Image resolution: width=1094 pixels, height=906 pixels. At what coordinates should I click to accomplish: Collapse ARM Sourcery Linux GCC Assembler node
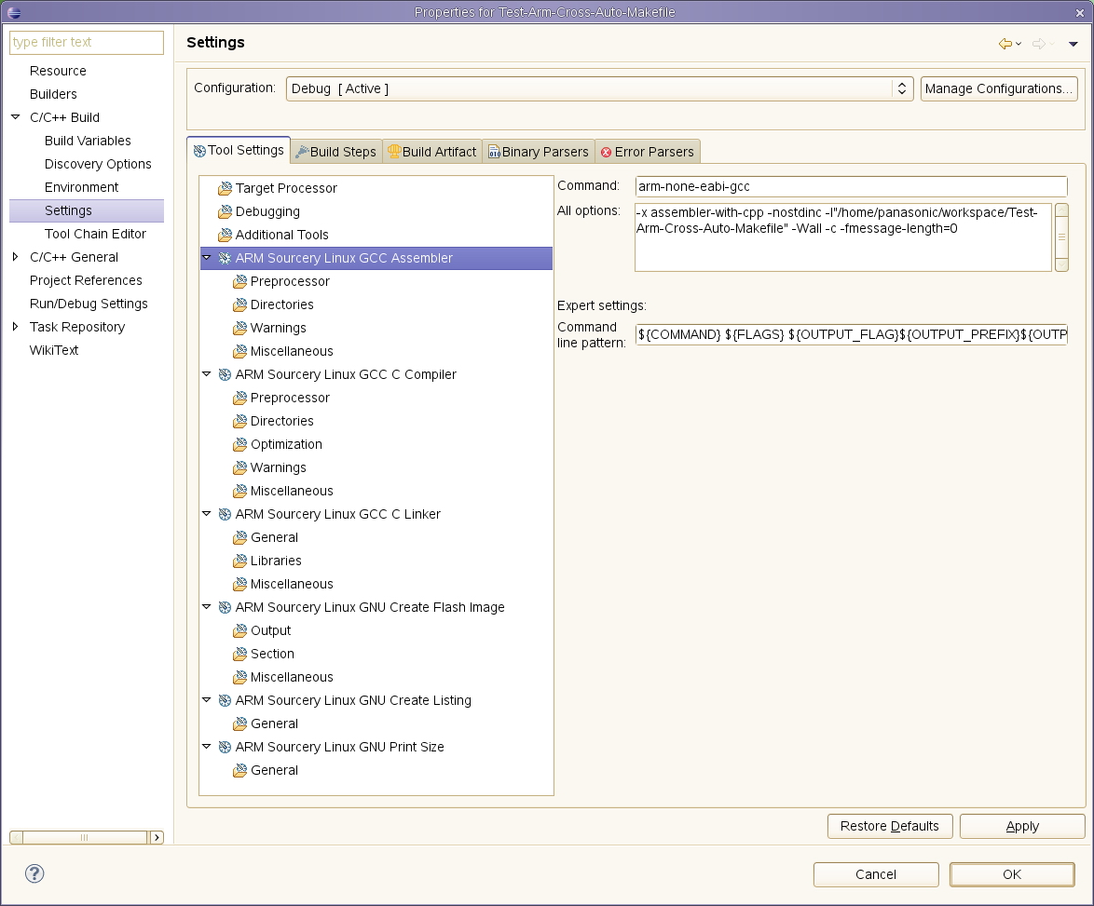point(207,258)
